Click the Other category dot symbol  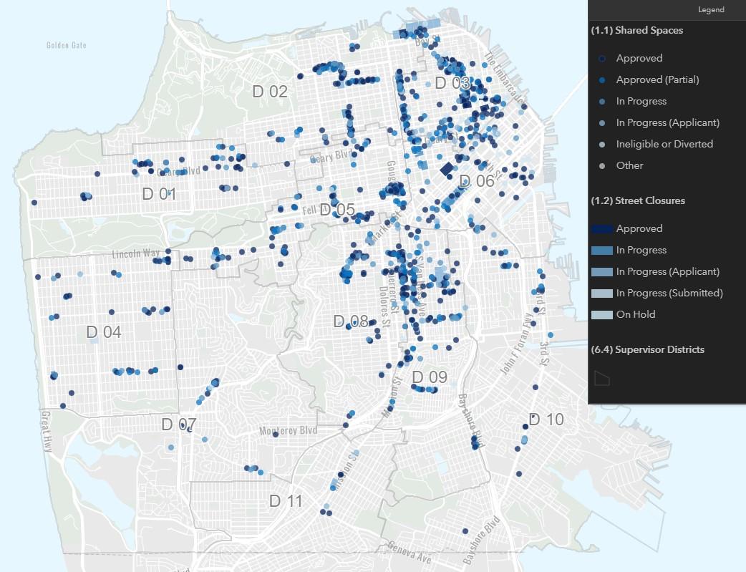[x=601, y=165]
